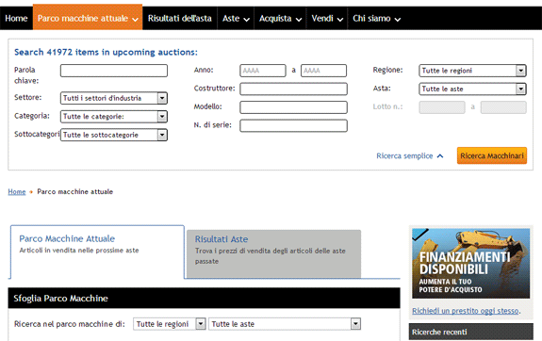Collapse to Ricerca semplice
Screen dimensions: 542x341
pyautogui.click(x=410, y=155)
